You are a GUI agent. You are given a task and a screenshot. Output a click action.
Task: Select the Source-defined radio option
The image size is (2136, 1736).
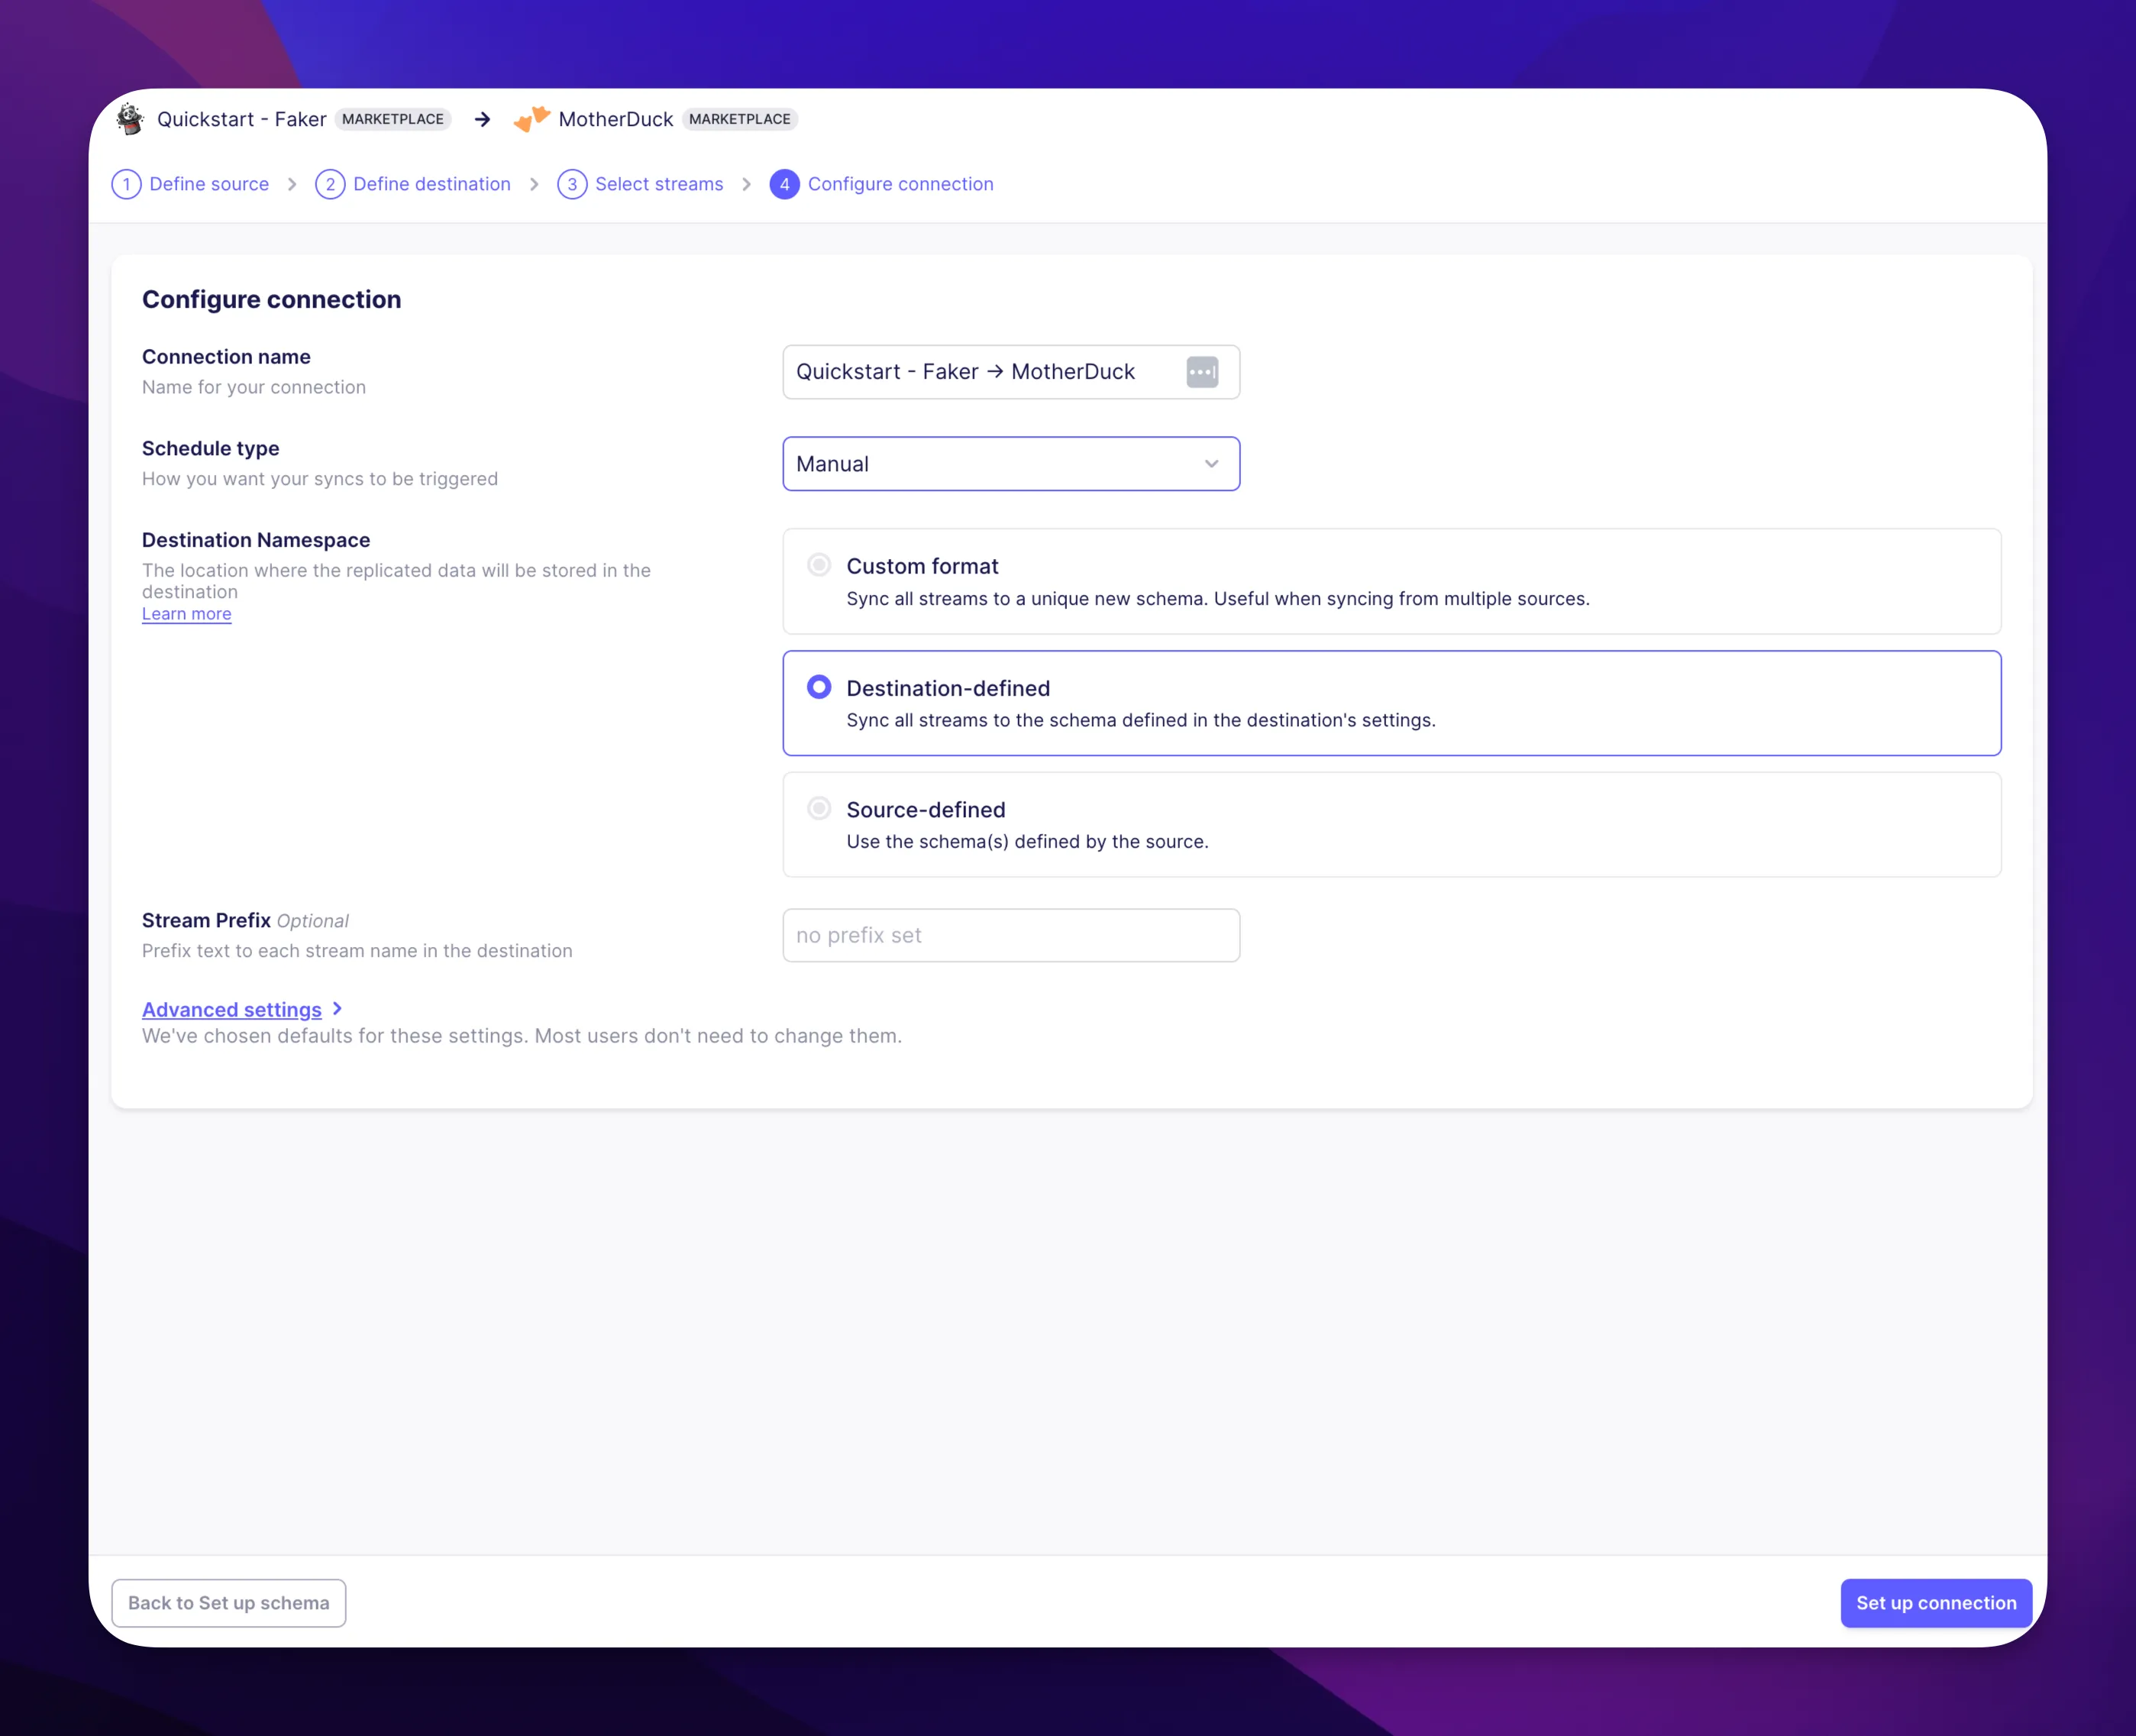point(819,808)
